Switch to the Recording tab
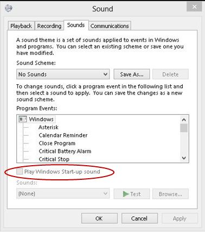The height and width of the screenshot is (232, 205). 49,26
